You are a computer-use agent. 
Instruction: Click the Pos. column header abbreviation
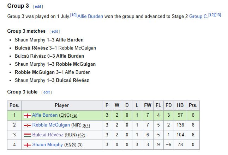pos(14,105)
